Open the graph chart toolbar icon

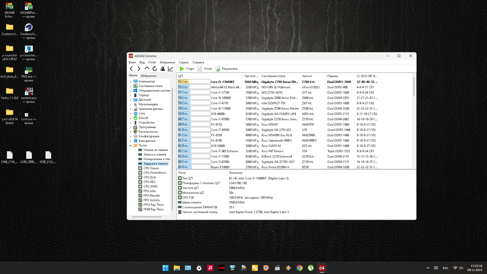(170, 69)
